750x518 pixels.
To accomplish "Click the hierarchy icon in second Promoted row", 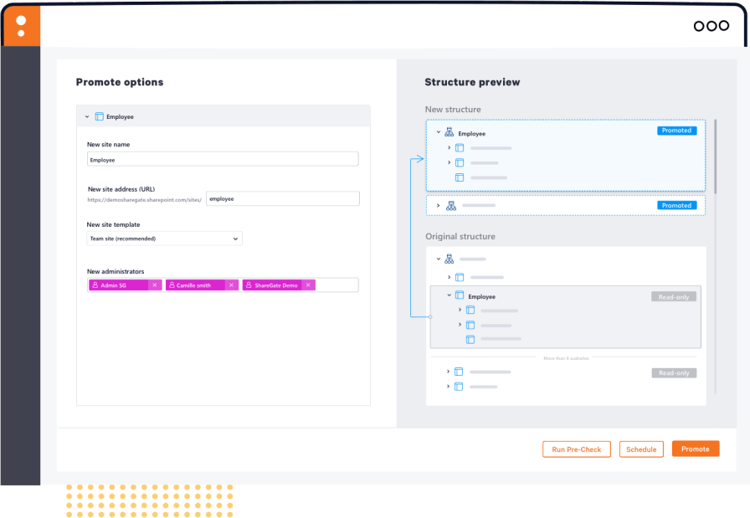I will click(x=450, y=206).
